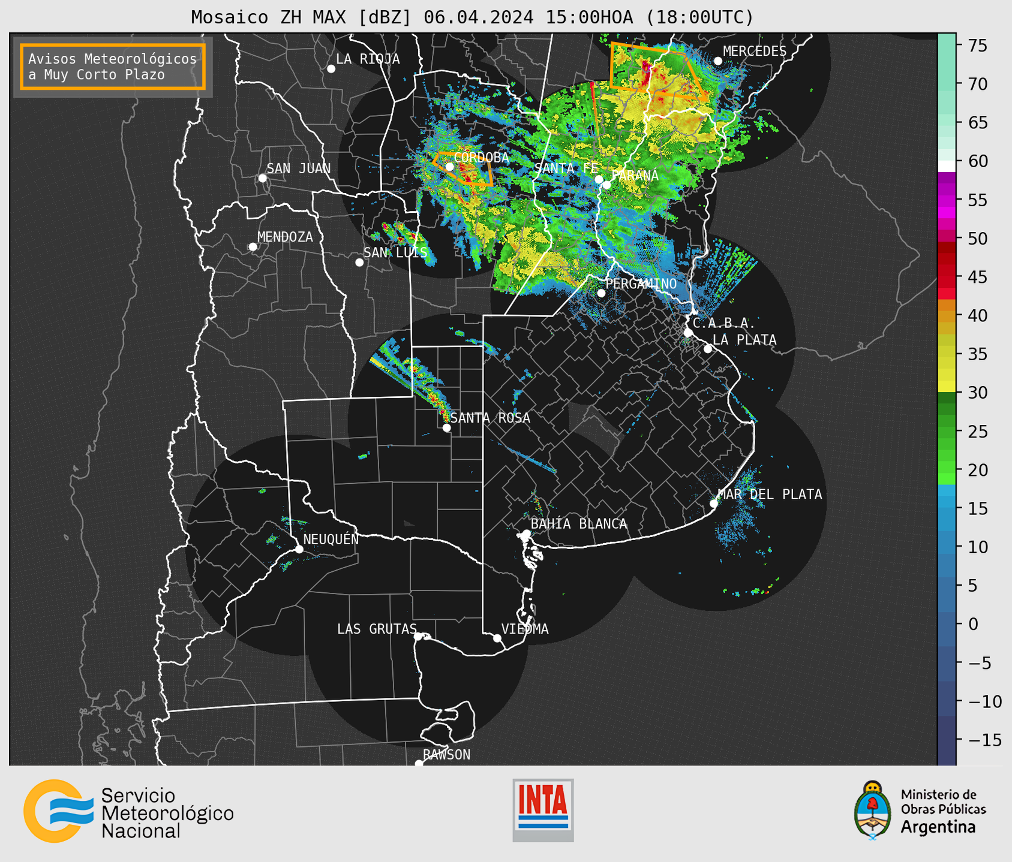This screenshot has height=862, width=1012.
Task: Click the Rawson city marker dot
Action: click(419, 764)
